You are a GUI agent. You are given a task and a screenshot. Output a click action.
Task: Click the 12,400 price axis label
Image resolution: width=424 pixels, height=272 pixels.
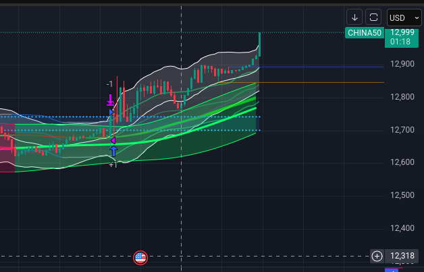(x=402, y=228)
